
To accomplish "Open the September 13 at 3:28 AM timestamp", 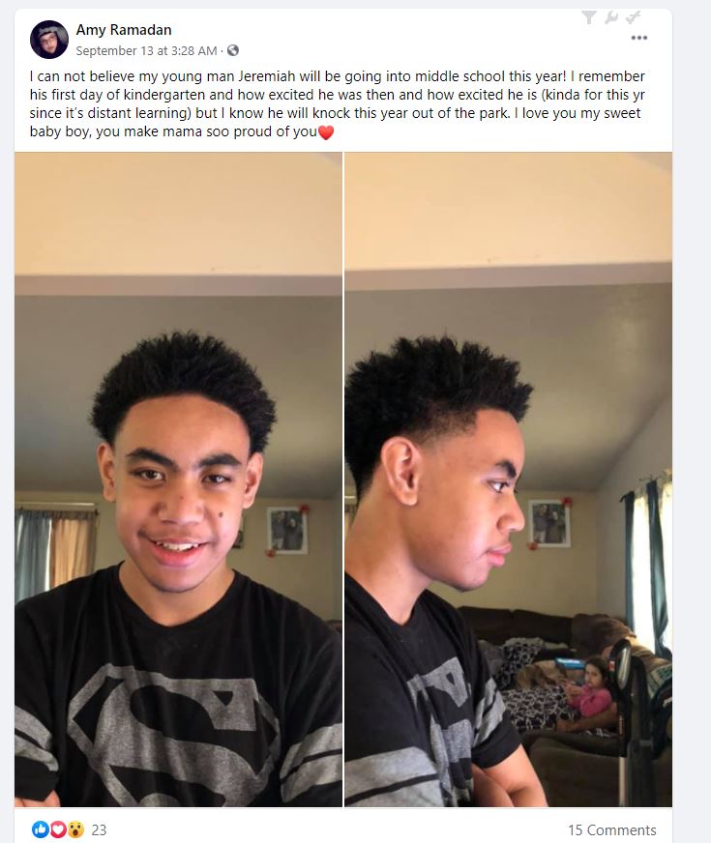I will 146,50.
